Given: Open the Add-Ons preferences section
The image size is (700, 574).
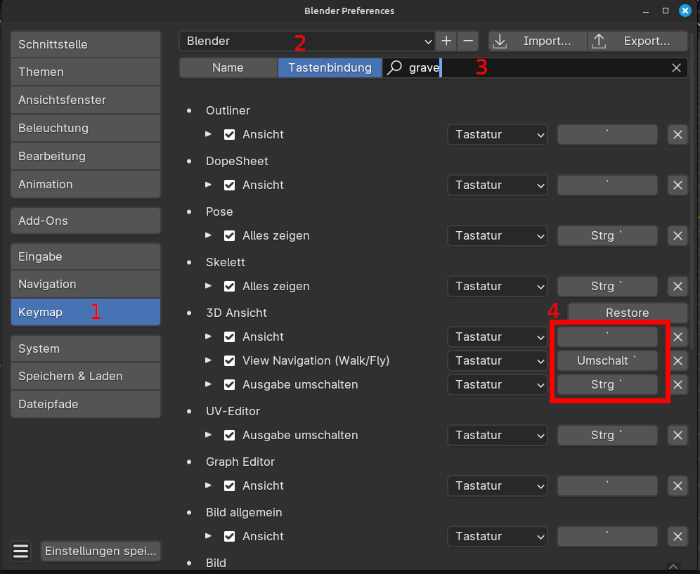Looking at the screenshot, I should (x=86, y=221).
